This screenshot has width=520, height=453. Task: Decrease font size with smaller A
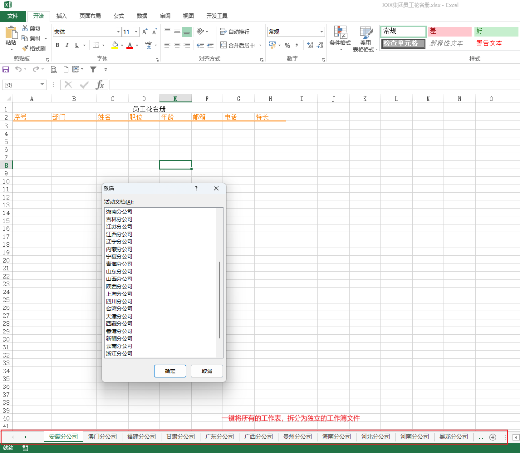coord(154,32)
